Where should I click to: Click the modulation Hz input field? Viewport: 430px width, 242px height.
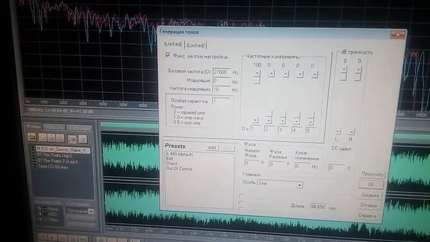(x=222, y=81)
